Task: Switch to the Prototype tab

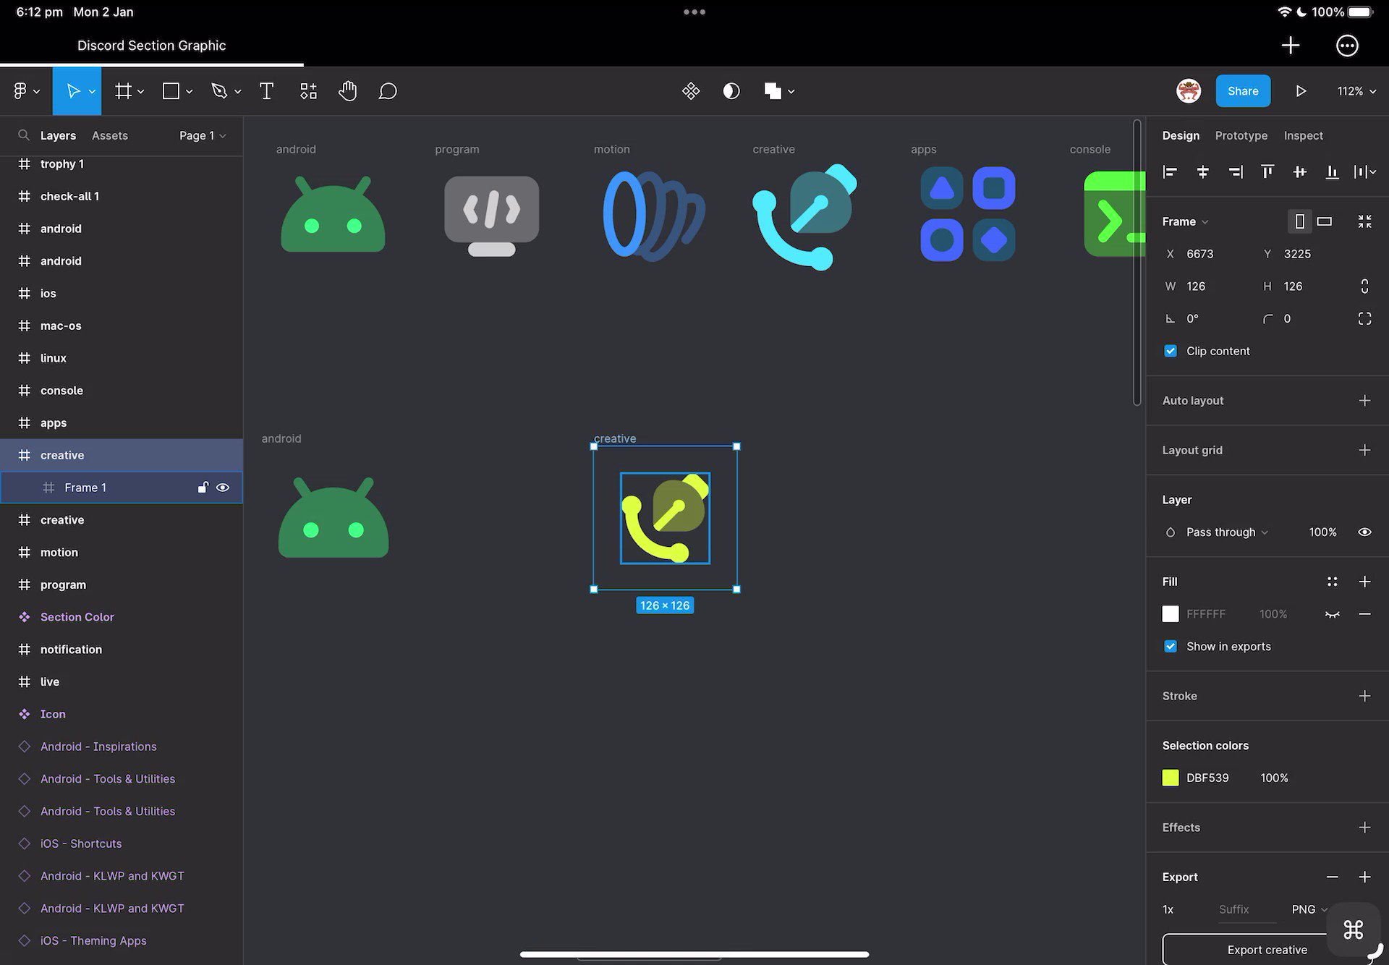Action: tap(1241, 135)
